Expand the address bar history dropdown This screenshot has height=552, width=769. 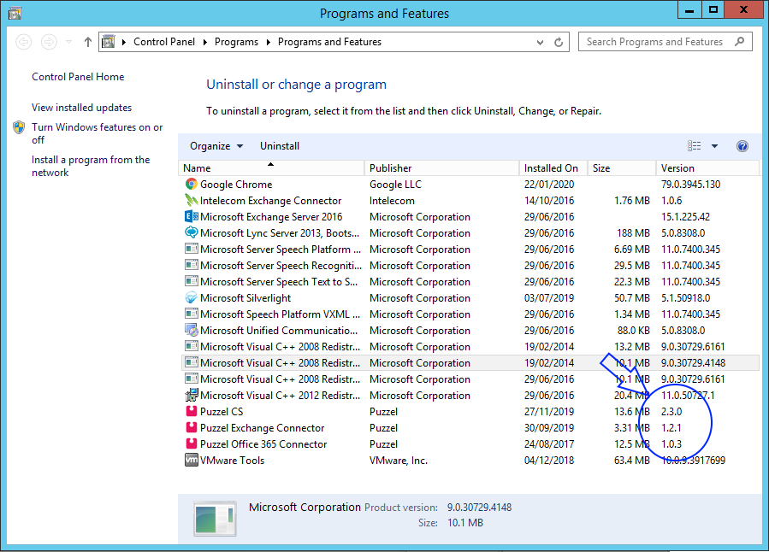tap(540, 41)
